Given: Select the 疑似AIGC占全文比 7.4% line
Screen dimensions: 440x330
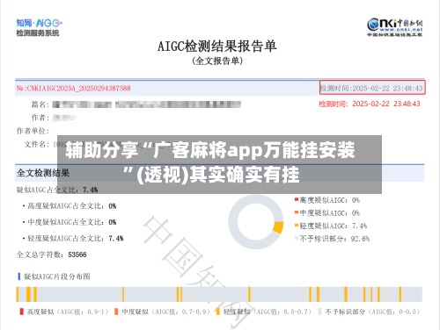Looking at the screenshot, I should [x=57, y=190].
